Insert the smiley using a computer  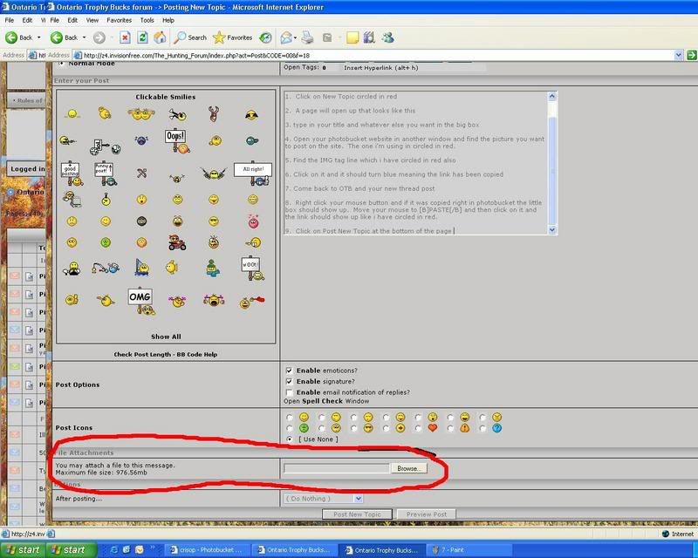coord(72,200)
